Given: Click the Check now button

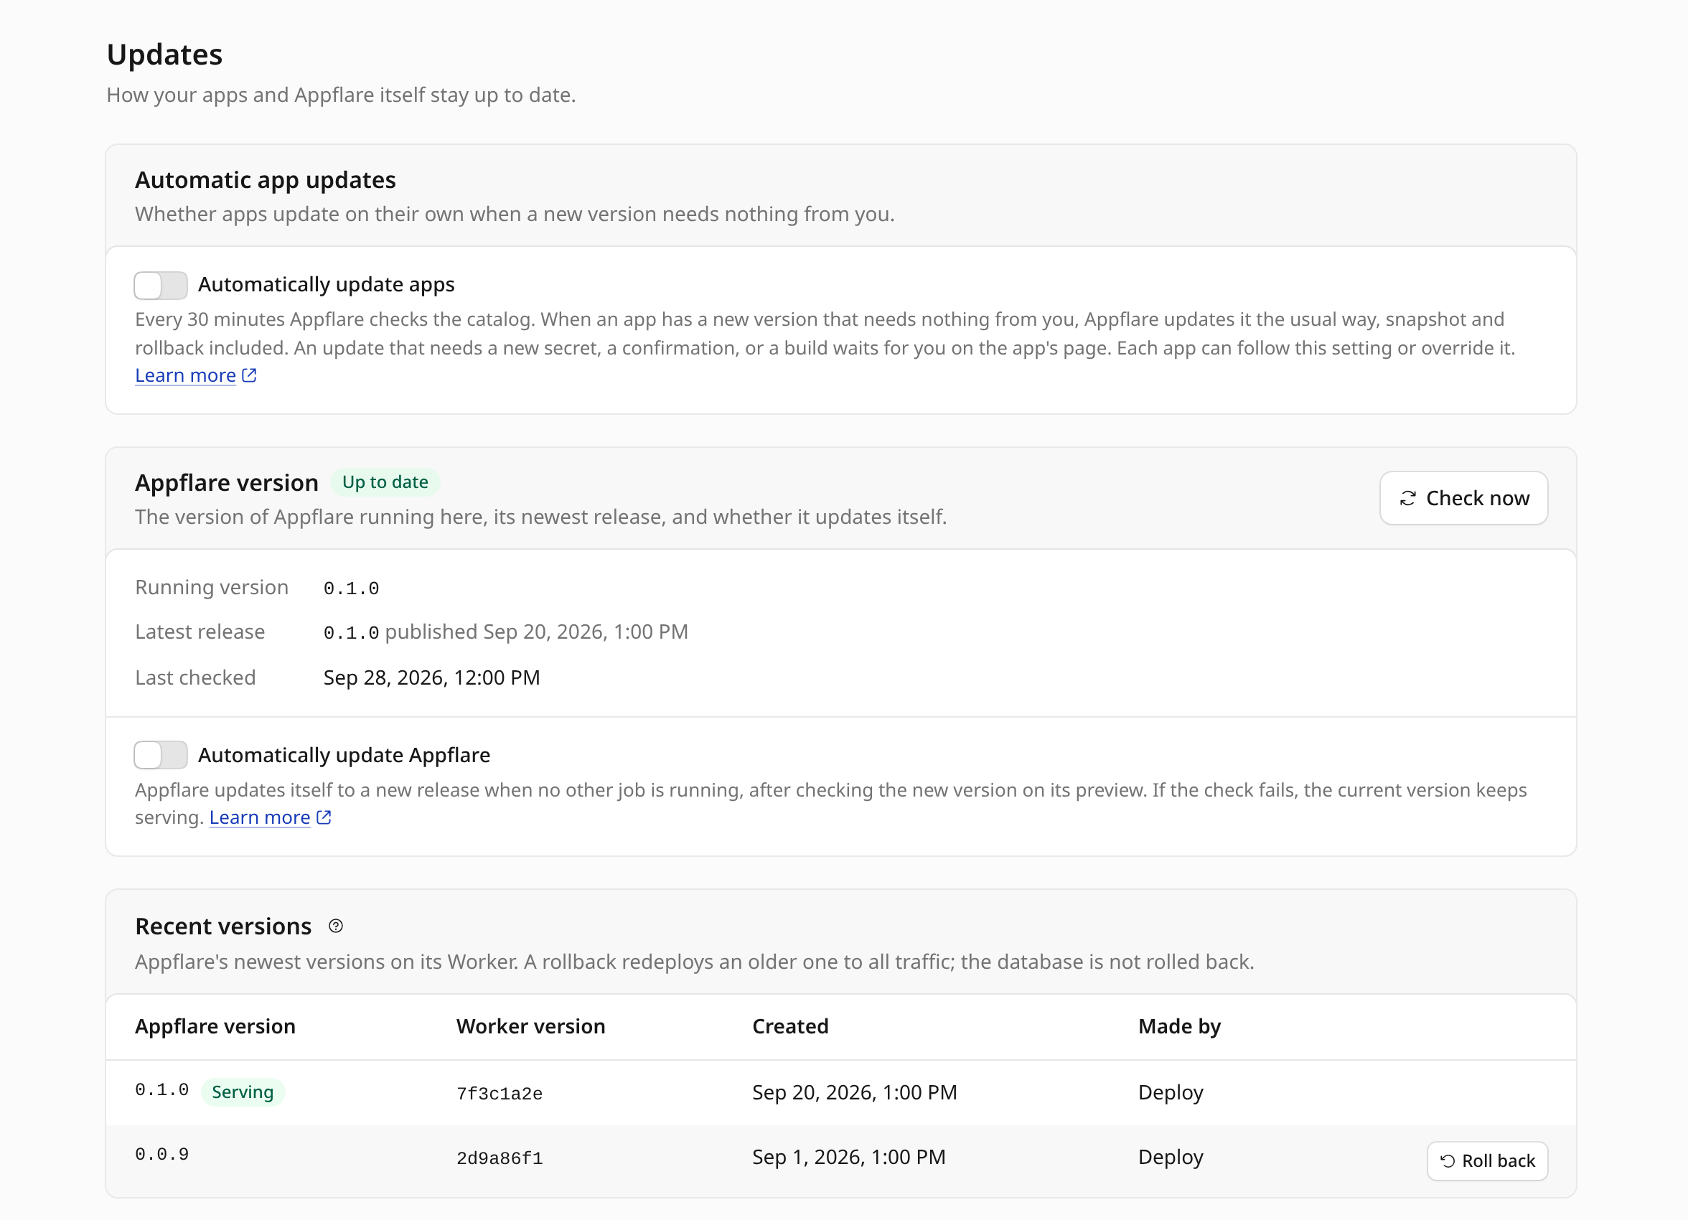Looking at the screenshot, I should [x=1463, y=498].
